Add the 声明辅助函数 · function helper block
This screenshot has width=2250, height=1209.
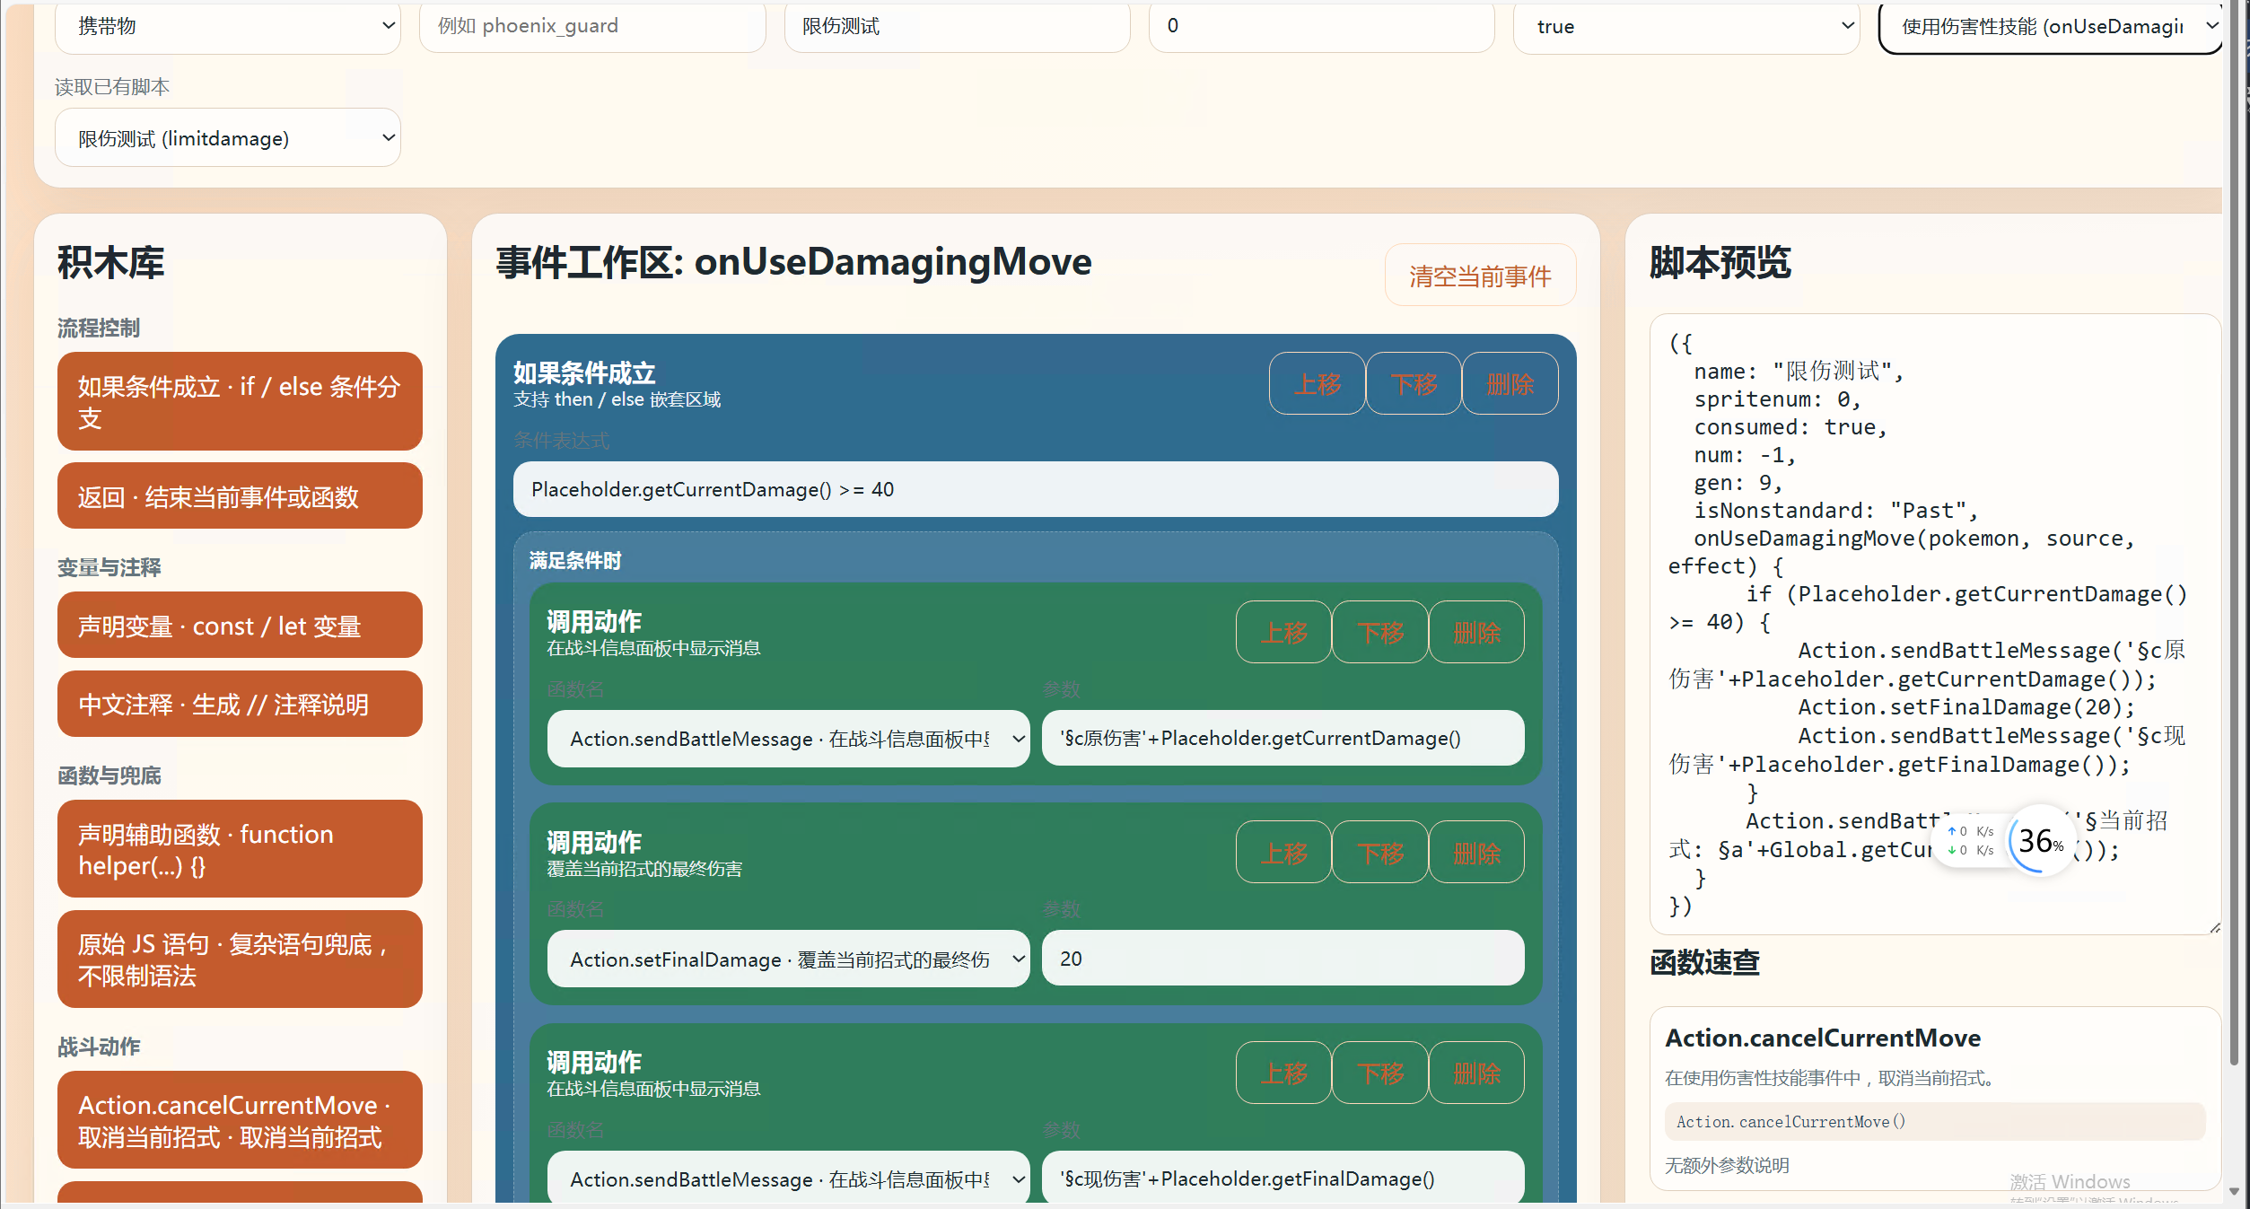[240, 849]
